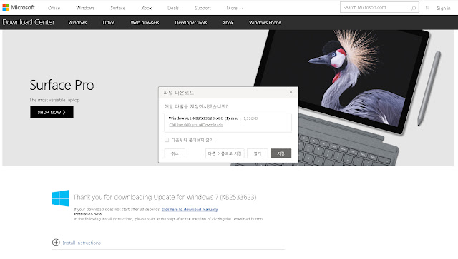Select Xbox in the top navigation
The height and width of the screenshot is (259, 458).
coord(146,8)
